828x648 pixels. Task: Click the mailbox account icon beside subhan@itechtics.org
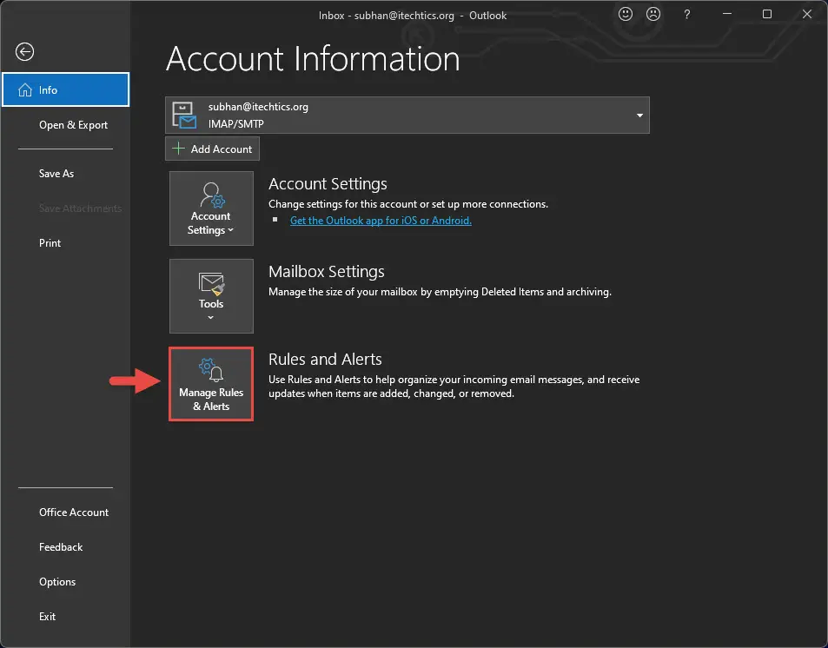pyautogui.click(x=184, y=116)
